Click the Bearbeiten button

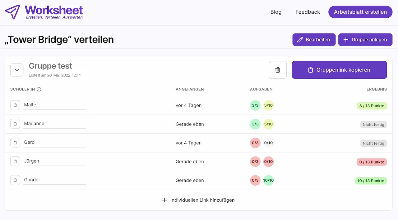tap(314, 40)
